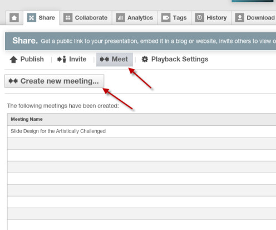Click the Analytics bar chart icon
This screenshot has height=230, width=276.
coord(120,18)
